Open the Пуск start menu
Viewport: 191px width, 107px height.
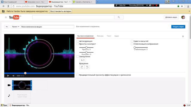pyautogui.click(x=4, y=105)
